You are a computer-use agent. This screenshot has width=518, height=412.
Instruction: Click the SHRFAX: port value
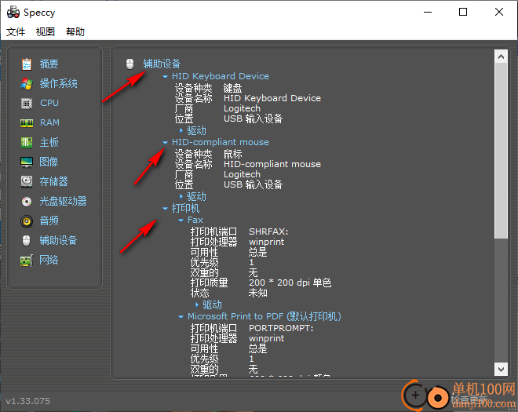[x=268, y=232]
